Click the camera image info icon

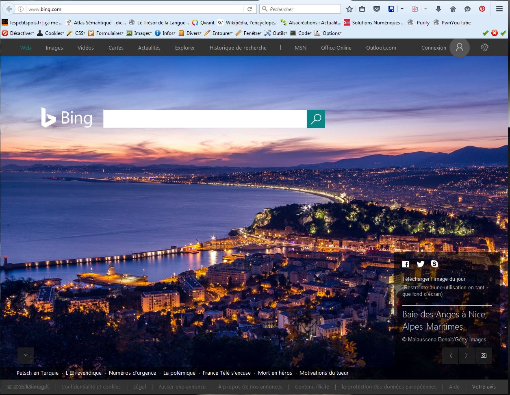click(483, 356)
